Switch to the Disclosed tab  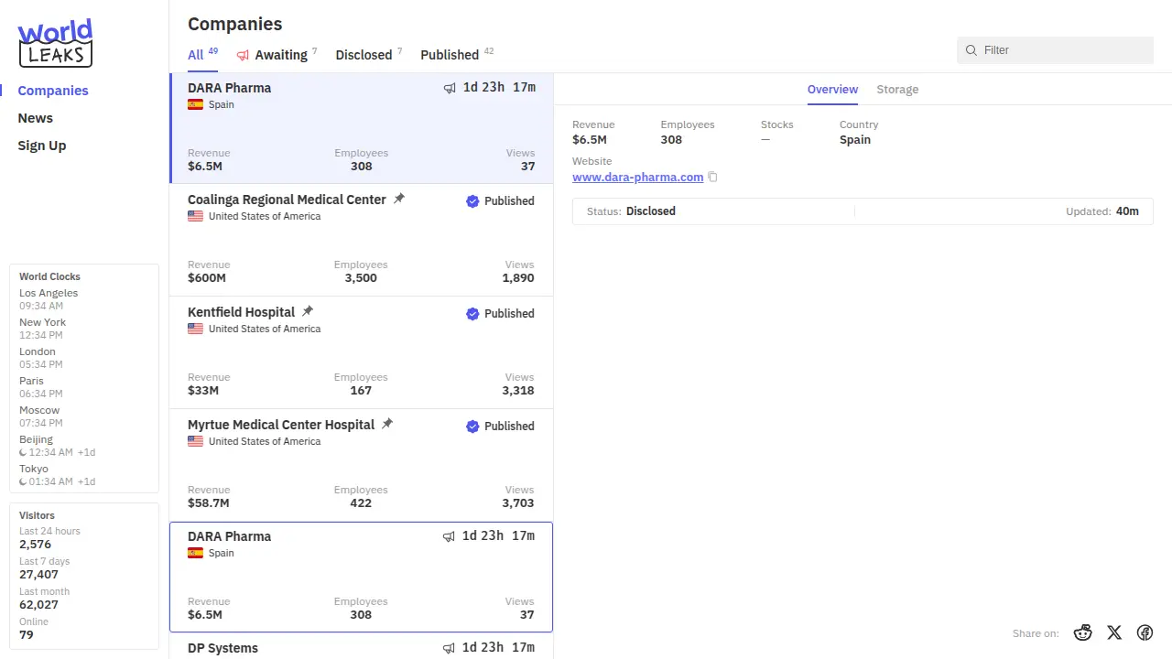tap(364, 55)
